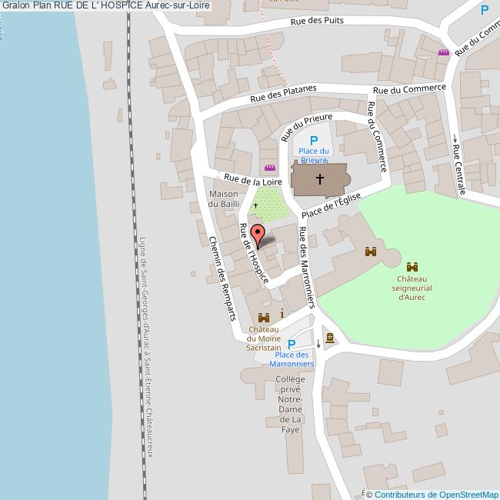Click the memorial monument icon near Place des Marronniers
Image resolution: width=500 pixels, height=500 pixels.
(330, 338)
